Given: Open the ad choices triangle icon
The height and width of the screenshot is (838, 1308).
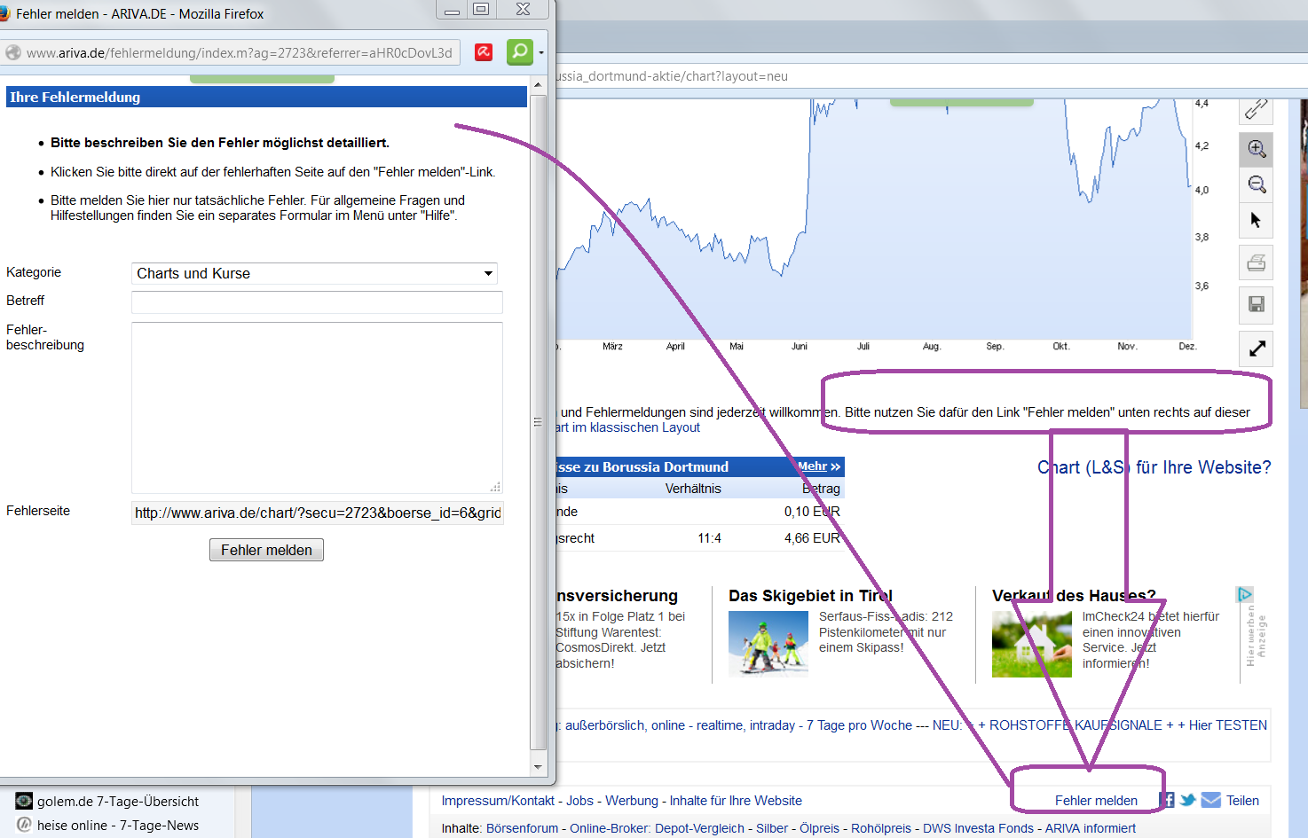Looking at the screenshot, I should pos(1245,594).
